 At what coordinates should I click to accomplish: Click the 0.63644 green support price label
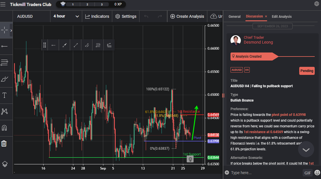(213, 157)
